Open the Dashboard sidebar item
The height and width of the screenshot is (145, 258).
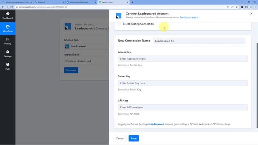8,16
